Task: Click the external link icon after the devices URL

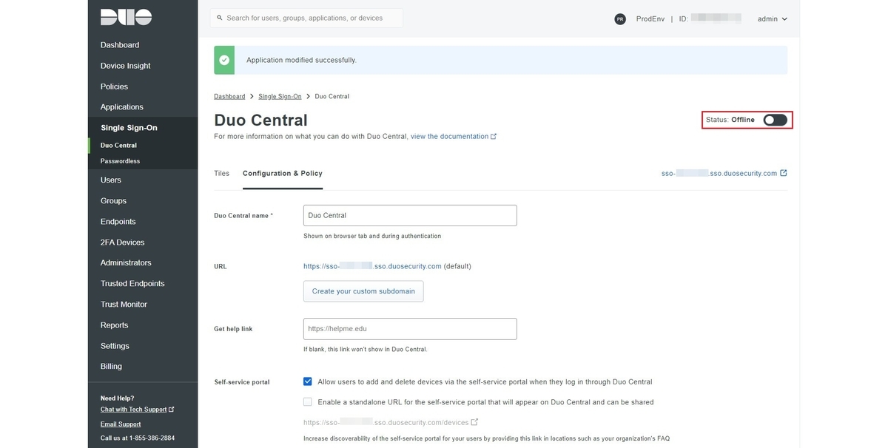Action: [474, 422]
